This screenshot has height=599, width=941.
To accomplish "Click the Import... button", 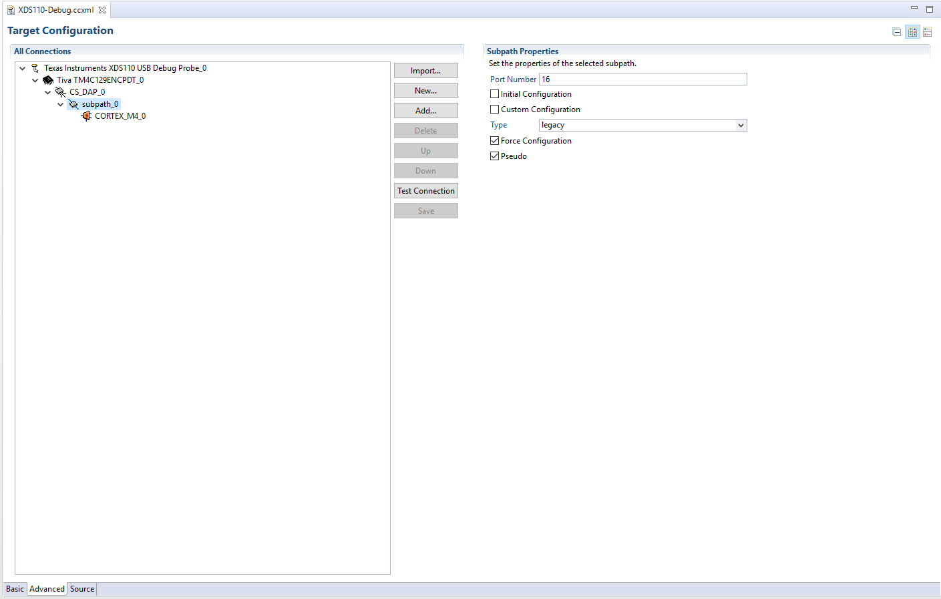I will pos(426,71).
